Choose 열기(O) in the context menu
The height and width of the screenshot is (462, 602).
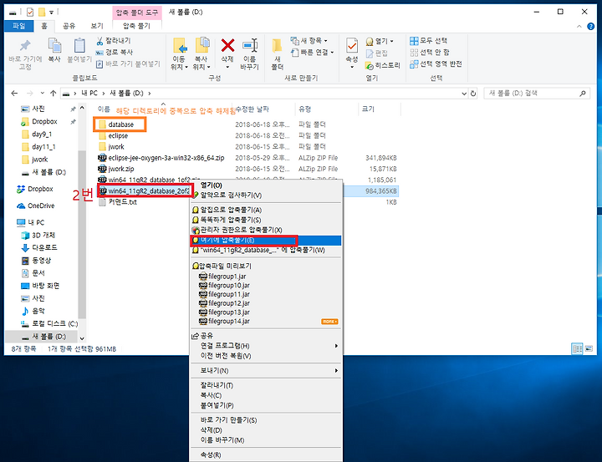[x=266, y=185]
